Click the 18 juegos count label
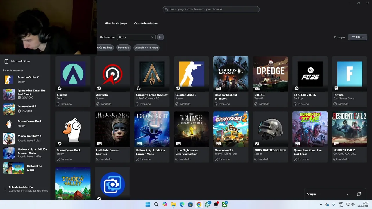This screenshot has height=209, width=372. click(x=339, y=37)
